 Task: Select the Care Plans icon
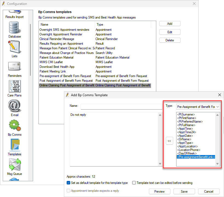pyautogui.click(x=14, y=88)
